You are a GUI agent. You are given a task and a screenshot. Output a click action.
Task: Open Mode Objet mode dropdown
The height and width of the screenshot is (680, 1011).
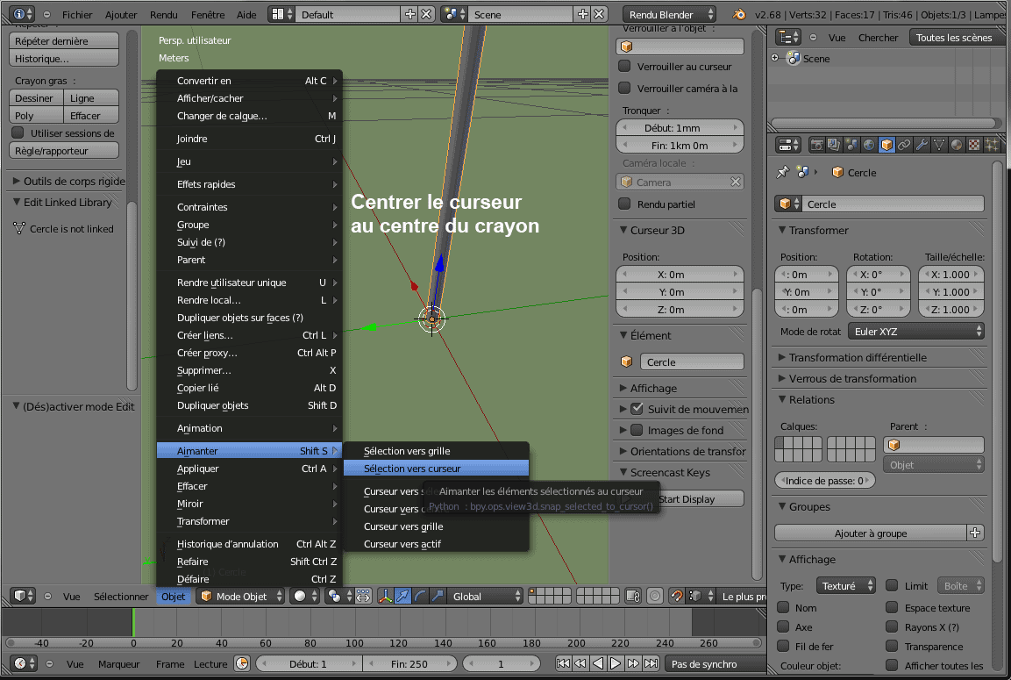[241, 596]
